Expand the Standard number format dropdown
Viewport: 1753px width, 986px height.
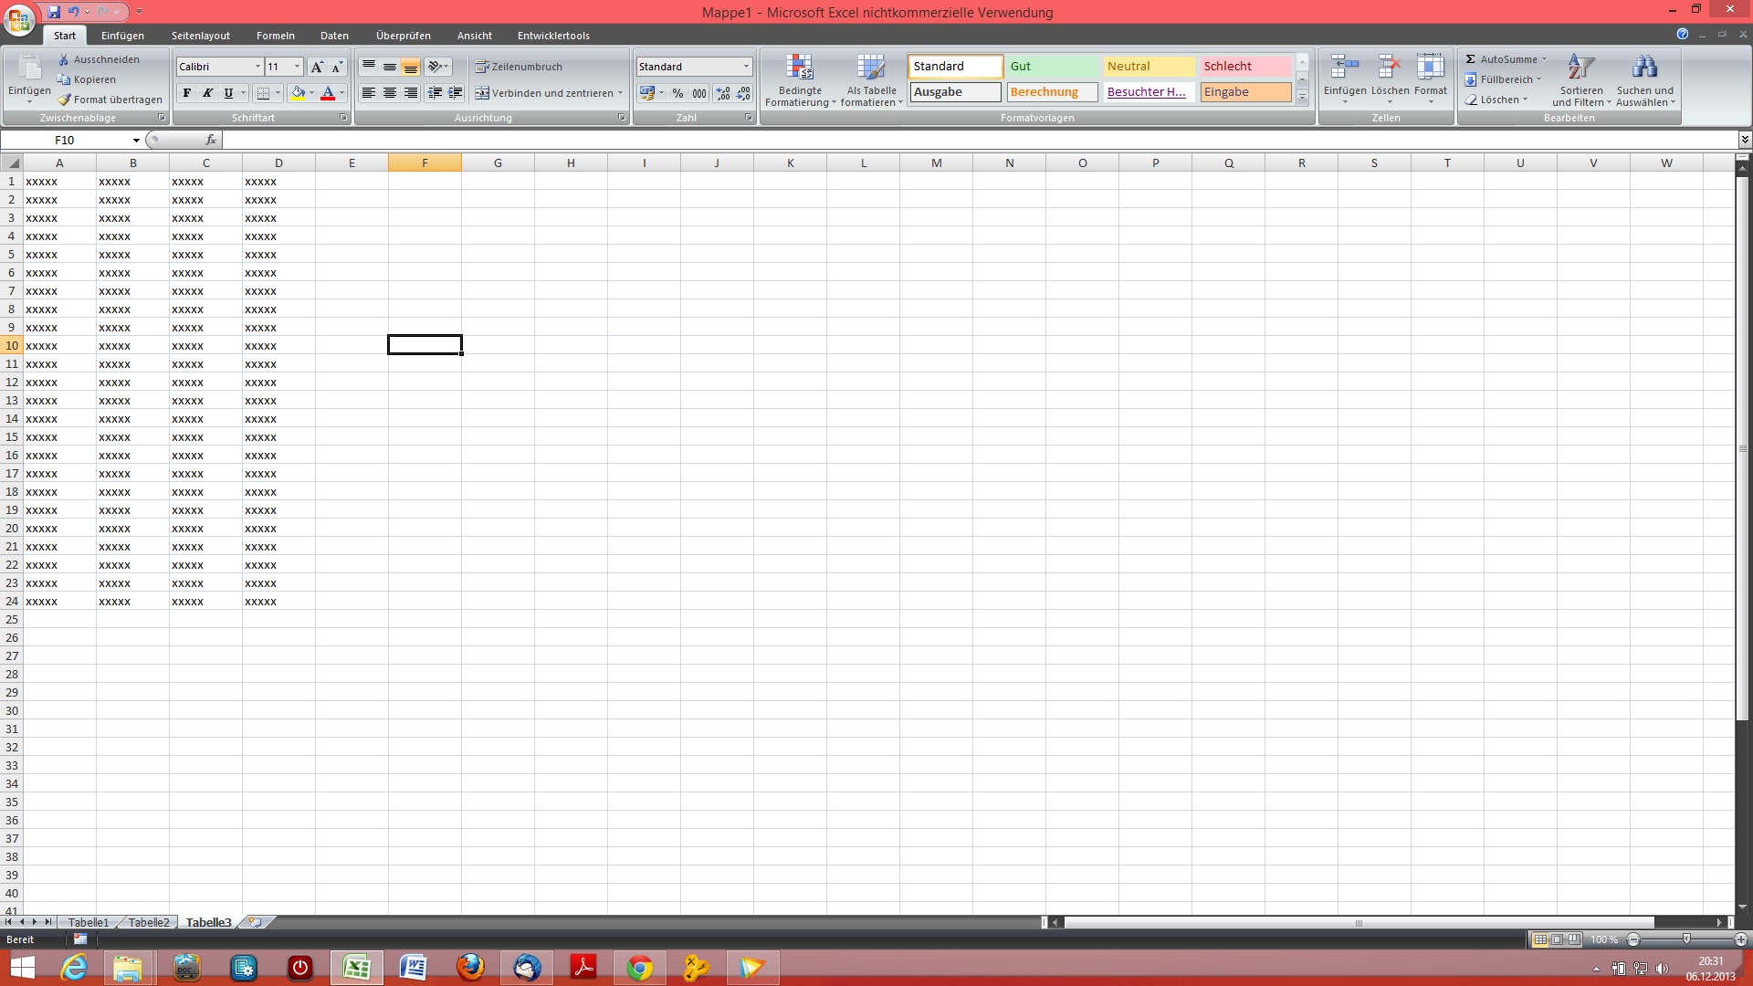tap(746, 67)
